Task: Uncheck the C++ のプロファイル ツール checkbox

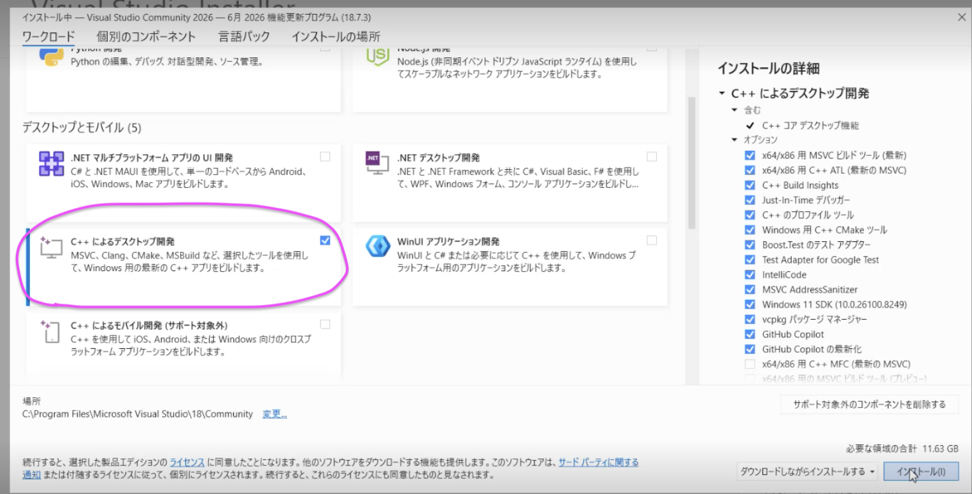Action: (750, 215)
